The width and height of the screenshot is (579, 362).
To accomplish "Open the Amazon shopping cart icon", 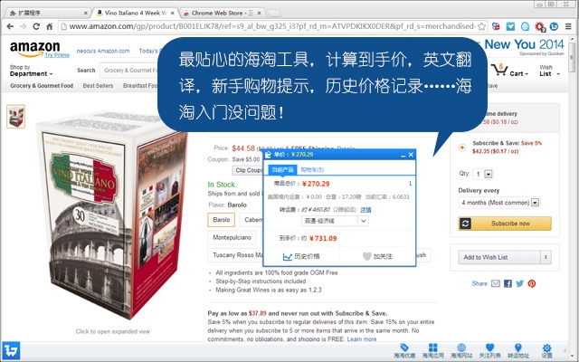I will click(500, 70).
